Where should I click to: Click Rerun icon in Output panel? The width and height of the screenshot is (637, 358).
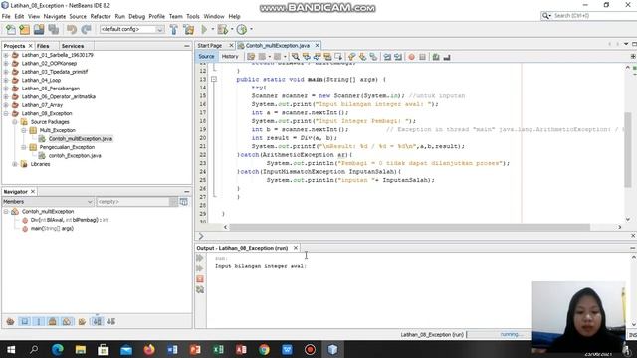click(200, 258)
